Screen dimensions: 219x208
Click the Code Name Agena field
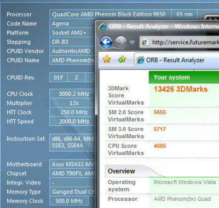point(72,24)
